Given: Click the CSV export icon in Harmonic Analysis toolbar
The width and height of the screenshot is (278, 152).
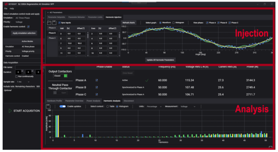Looking at the screenshot, I should point(48,106).
